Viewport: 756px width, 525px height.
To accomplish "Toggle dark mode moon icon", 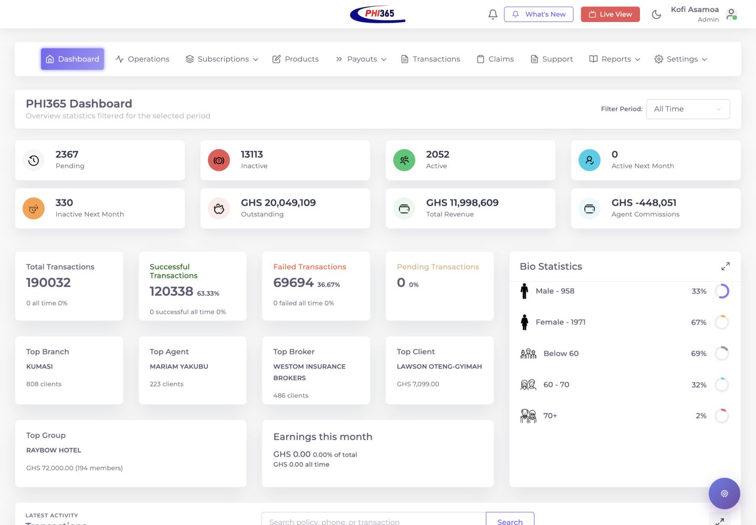I will [x=656, y=14].
